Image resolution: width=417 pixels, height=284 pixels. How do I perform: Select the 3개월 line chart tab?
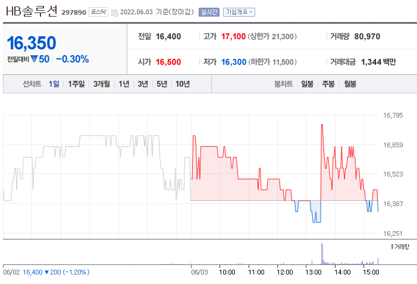click(x=102, y=84)
